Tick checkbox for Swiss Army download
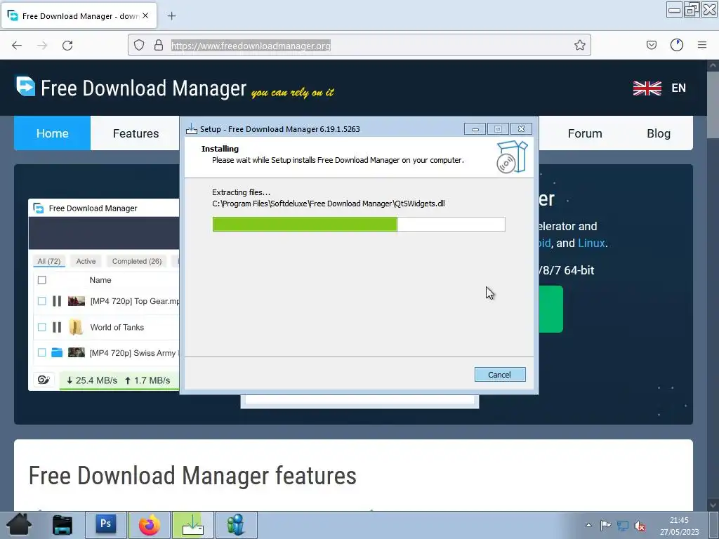The width and height of the screenshot is (719, 539). click(41, 352)
